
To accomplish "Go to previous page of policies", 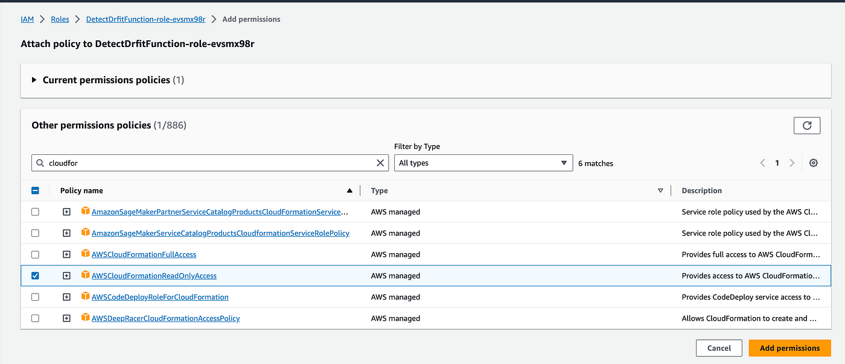I will (762, 163).
